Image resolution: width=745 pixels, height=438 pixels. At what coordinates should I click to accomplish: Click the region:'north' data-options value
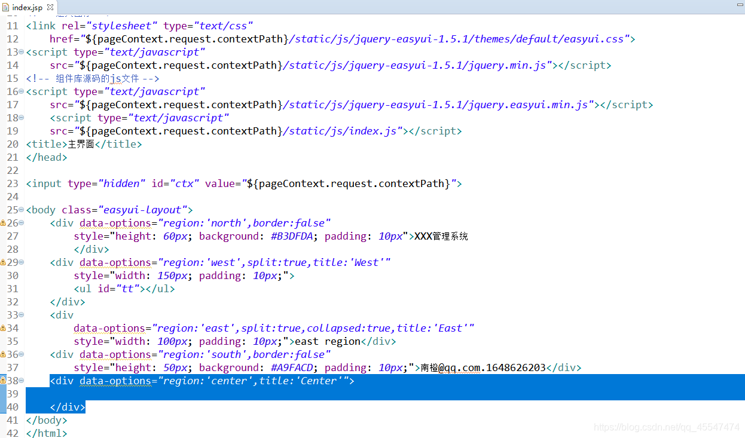[245, 223]
